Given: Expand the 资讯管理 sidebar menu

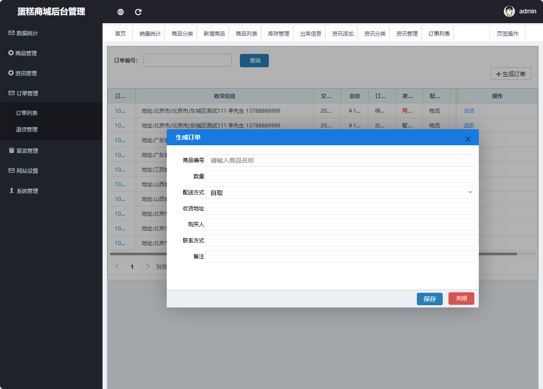Looking at the screenshot, I should click(32, 73).
